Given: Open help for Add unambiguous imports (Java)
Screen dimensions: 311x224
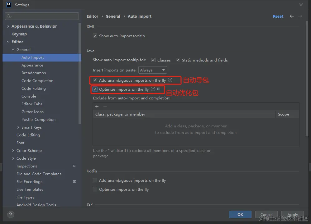Looking at the screenshot, I should coord(170,80).
